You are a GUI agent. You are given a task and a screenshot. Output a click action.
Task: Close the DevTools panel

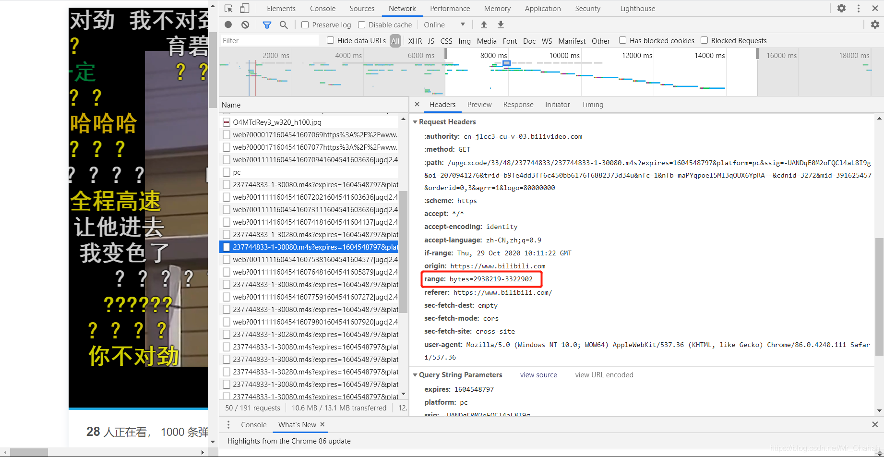pyautogui.click(x=875, y=8)
